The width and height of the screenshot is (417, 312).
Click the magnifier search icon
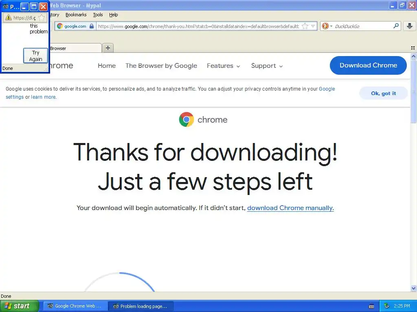(x=396, y=26)
